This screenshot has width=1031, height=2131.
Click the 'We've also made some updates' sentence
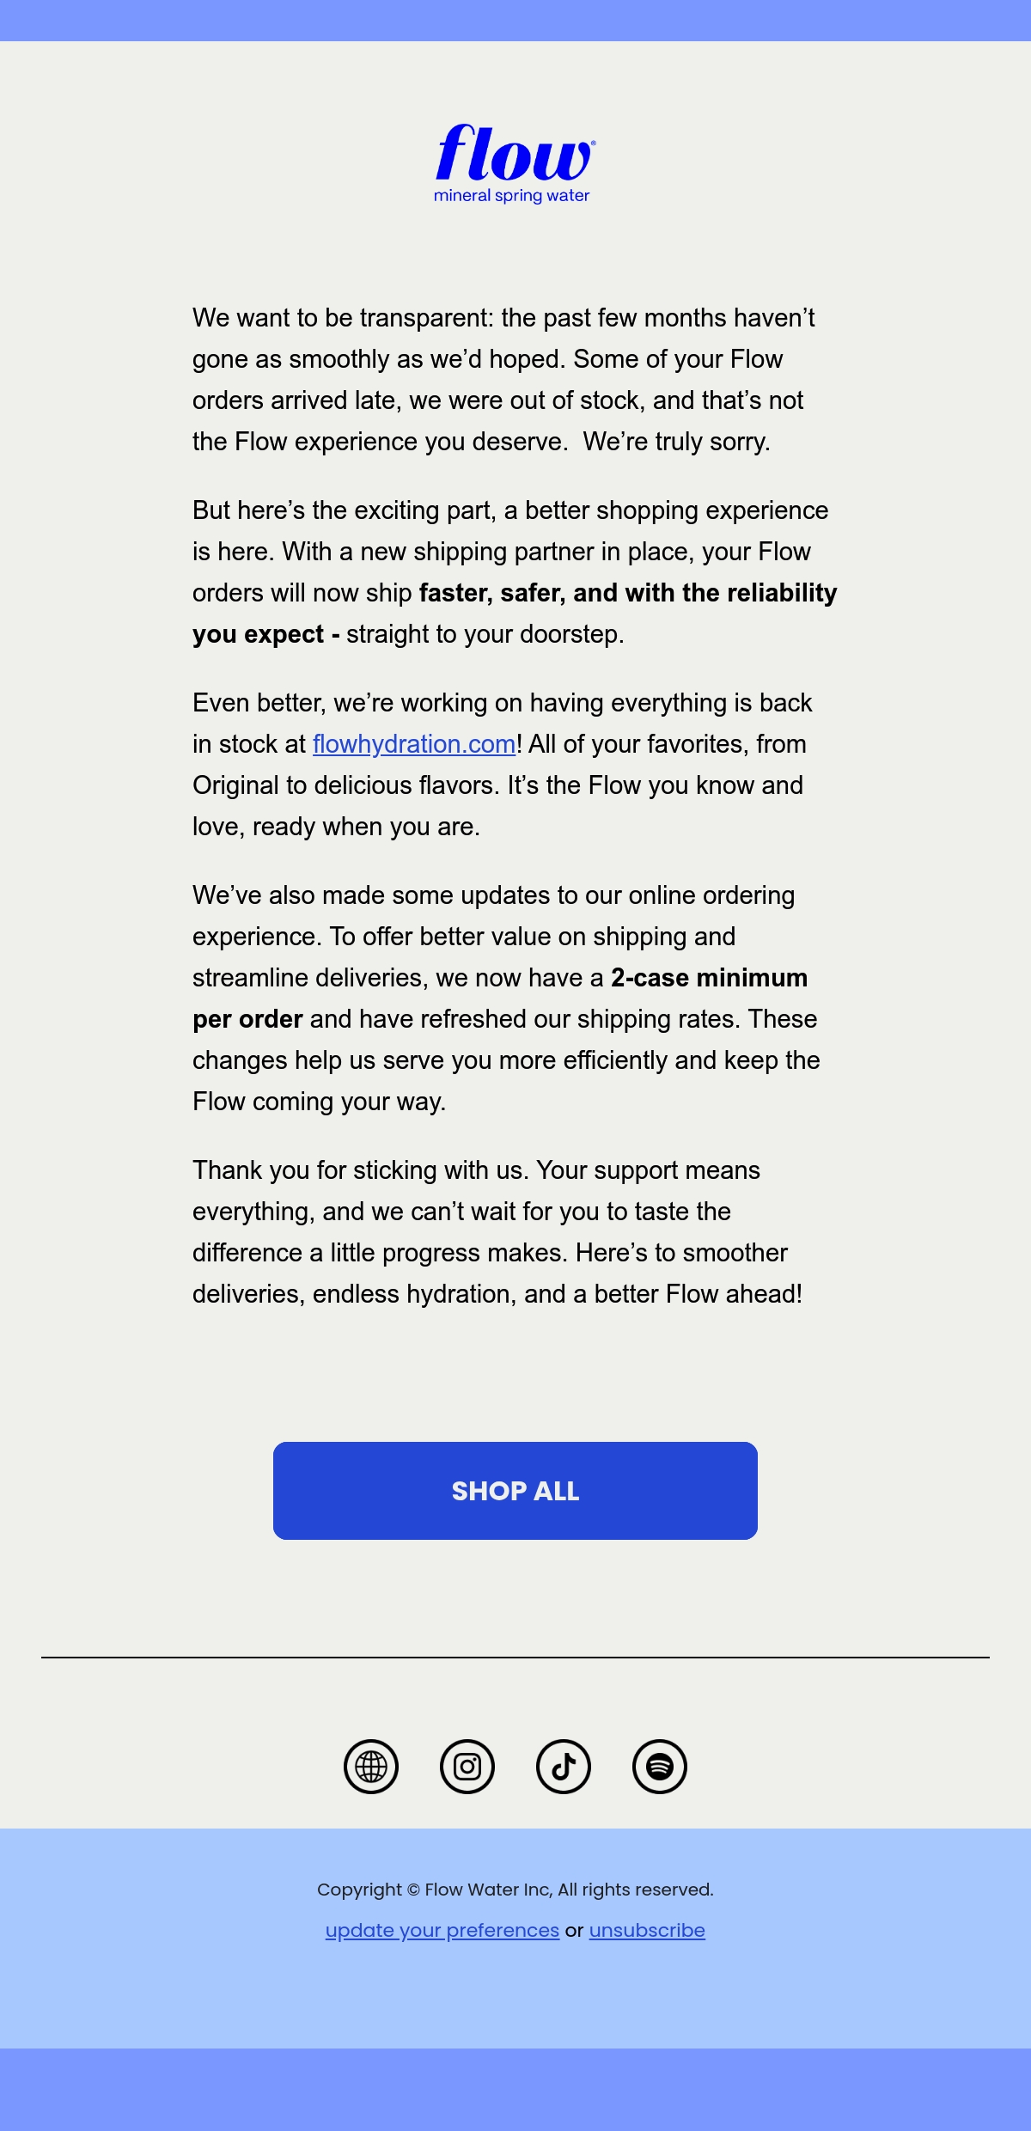493,916
